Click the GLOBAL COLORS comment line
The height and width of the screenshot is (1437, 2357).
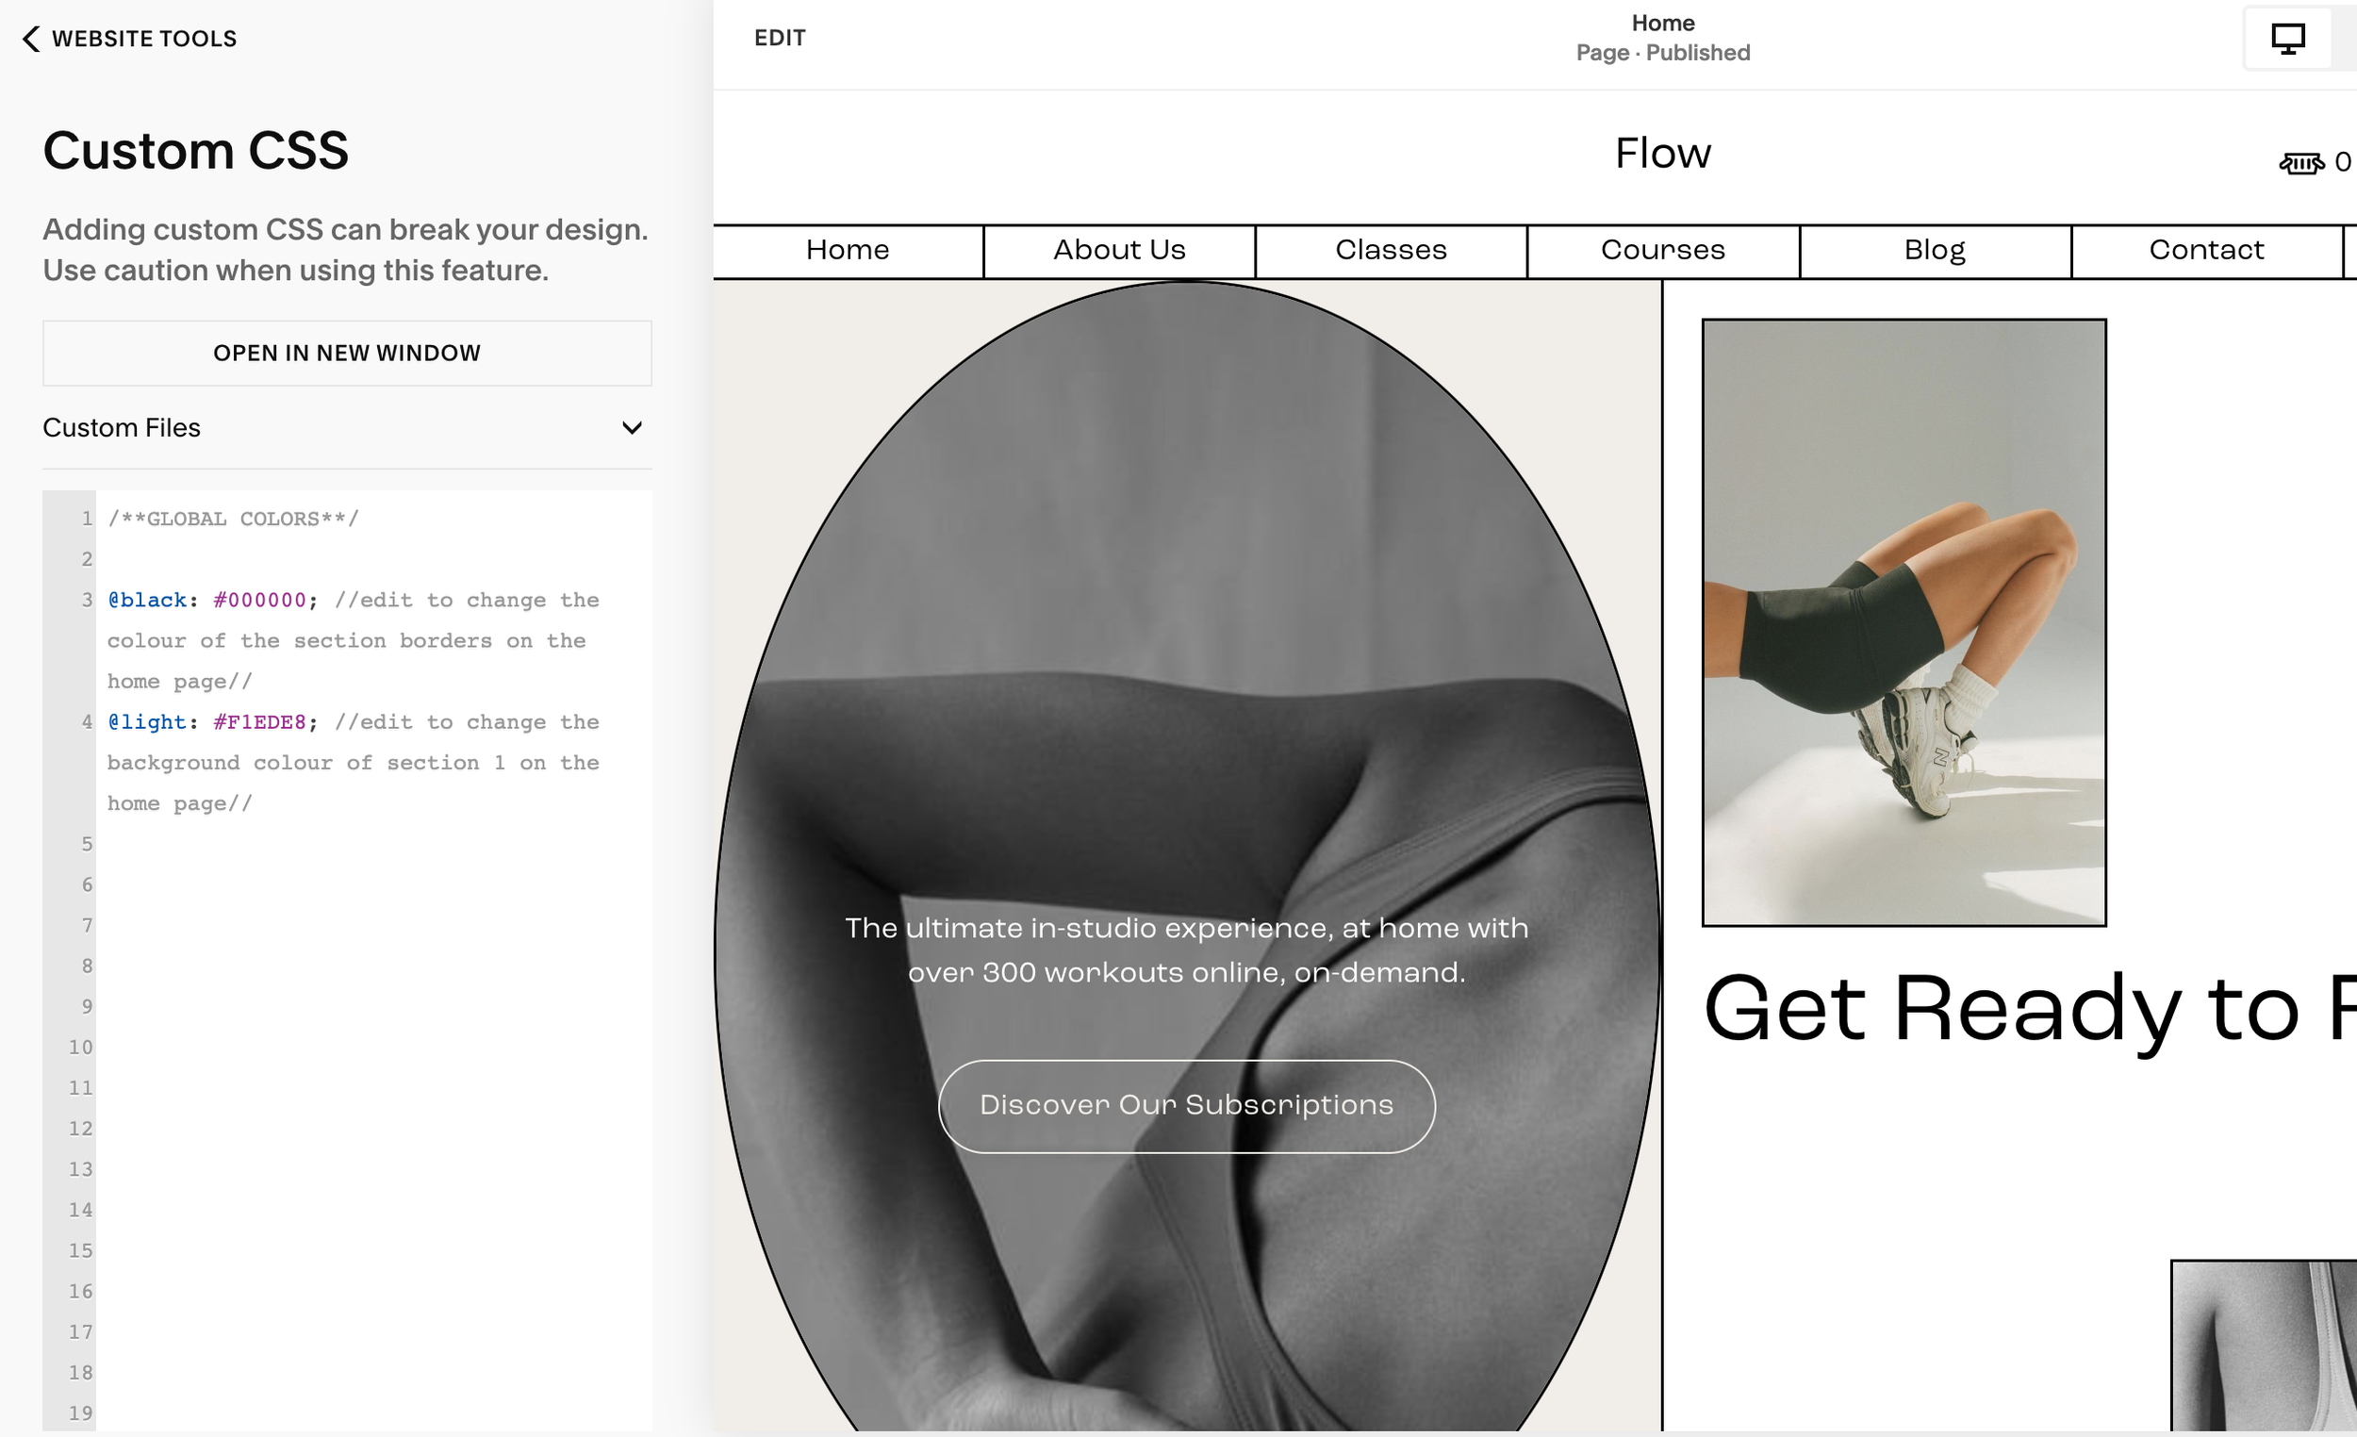234,520
